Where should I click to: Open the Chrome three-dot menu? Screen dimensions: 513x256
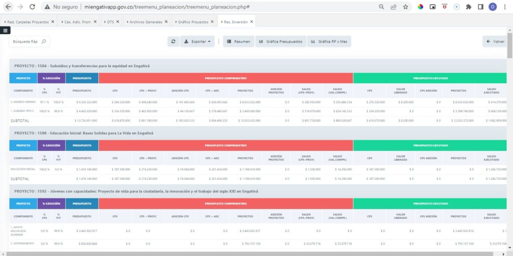(505, 7)
